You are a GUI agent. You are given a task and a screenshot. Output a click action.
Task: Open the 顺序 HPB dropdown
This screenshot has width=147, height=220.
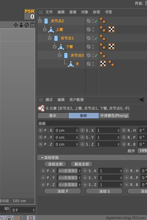pos(142,151)
